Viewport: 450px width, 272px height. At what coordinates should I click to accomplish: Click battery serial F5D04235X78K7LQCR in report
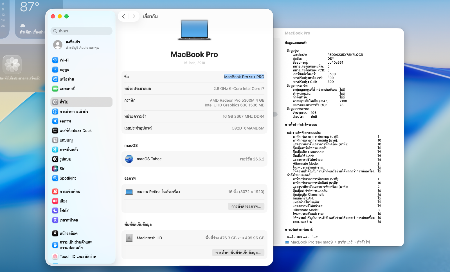point(345,55)
